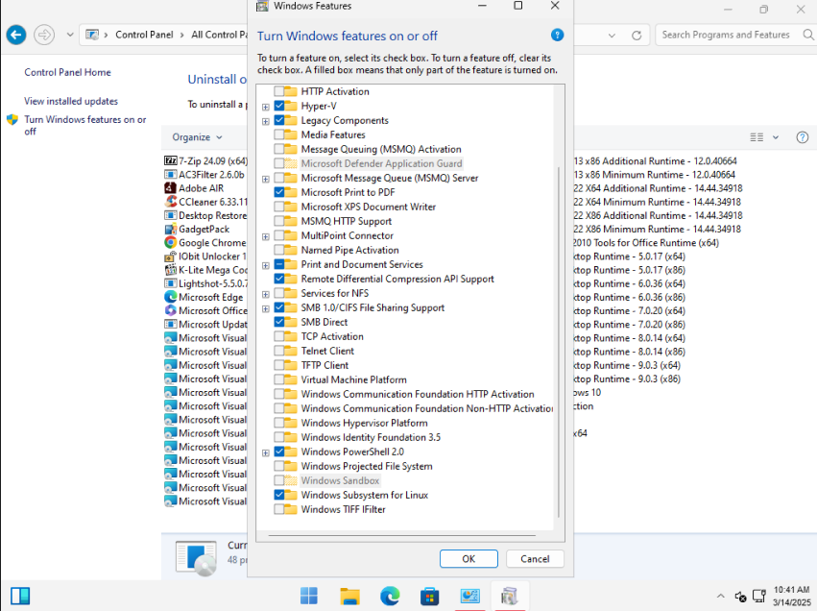The height and width of the screenshot is (611, 817).
Task: Select the Adobe AIR program icon
Action: tap(170, 188)
